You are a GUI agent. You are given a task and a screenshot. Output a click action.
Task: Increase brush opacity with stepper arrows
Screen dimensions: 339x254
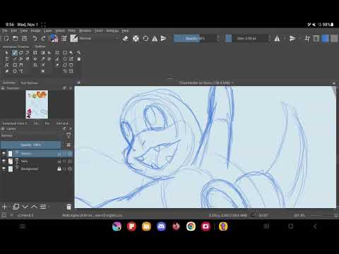coord(218,38)
